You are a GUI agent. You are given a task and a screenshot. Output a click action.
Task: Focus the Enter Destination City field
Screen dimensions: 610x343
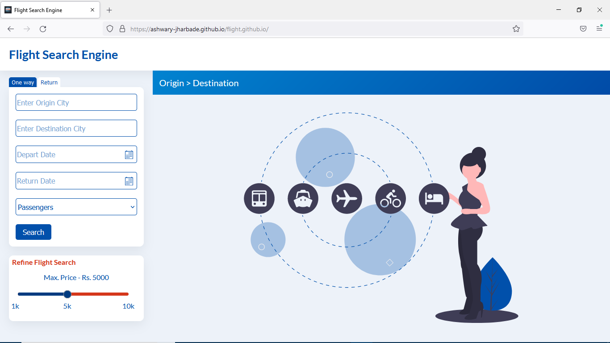pos(76,128)
